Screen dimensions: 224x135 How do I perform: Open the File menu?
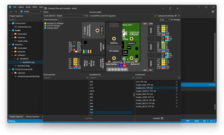point(15,7)
